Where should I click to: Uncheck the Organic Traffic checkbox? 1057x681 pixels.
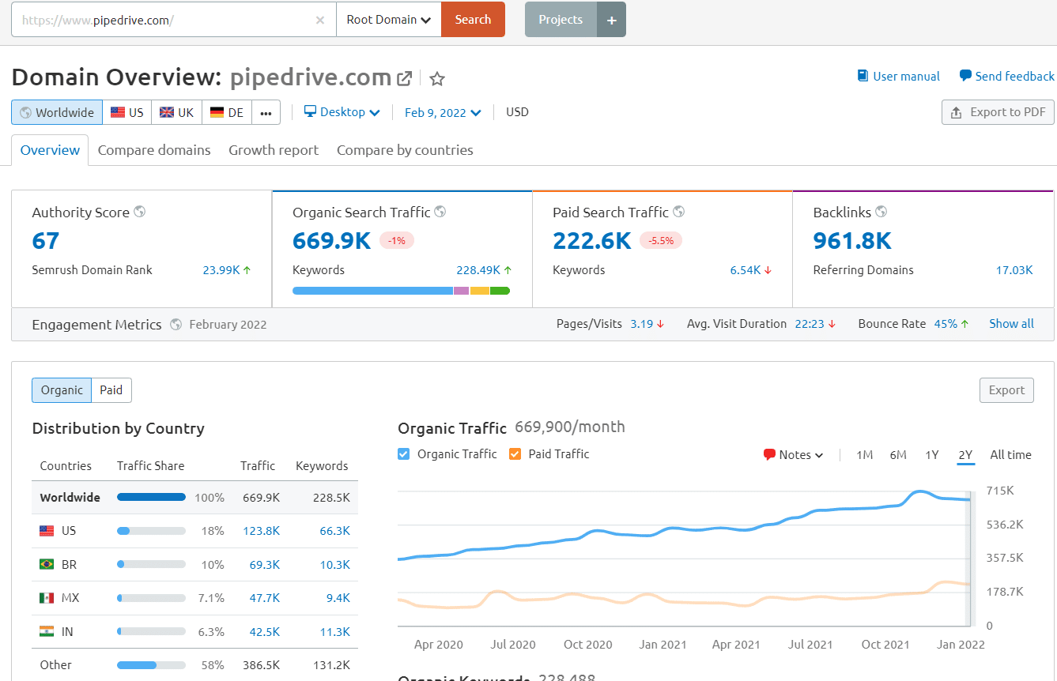[404, 454]
